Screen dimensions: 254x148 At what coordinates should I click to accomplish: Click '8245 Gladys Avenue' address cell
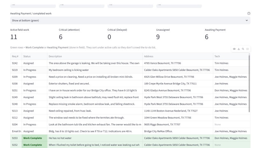[x=178, y=90]
